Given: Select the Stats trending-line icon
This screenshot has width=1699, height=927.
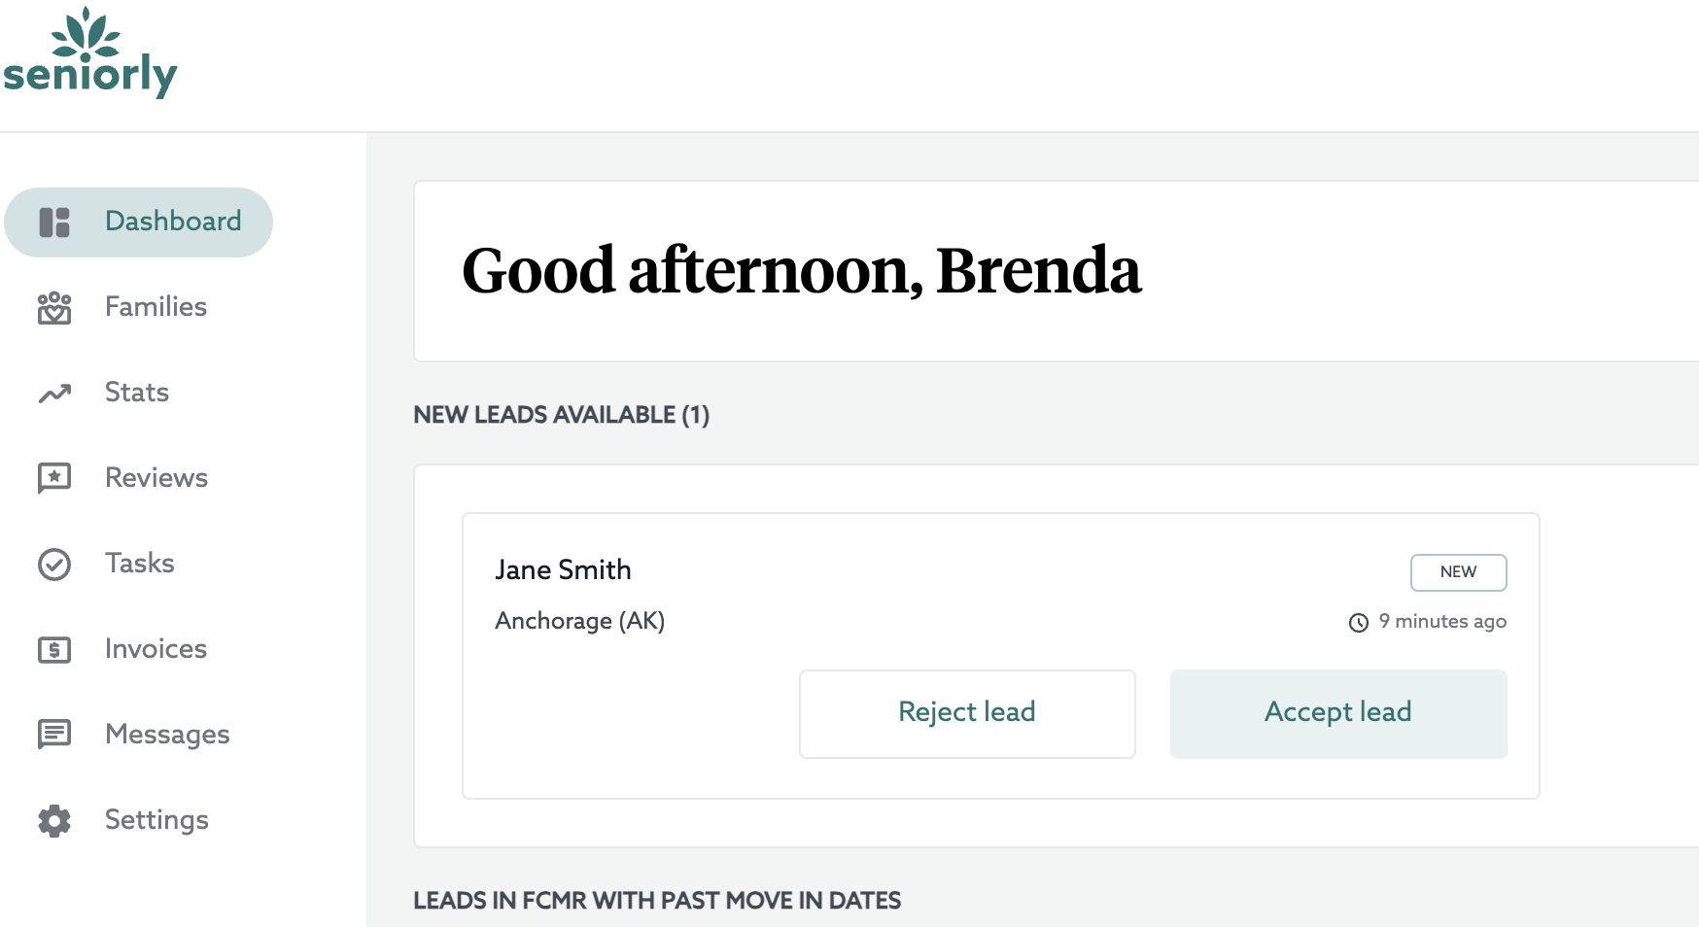Looking at the screenshot, I should point(54,393).
